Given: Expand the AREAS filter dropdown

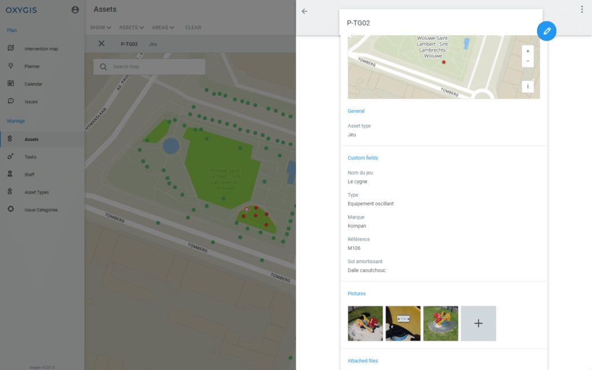Looking at the screenshot, I should click(x=163, y=28).
